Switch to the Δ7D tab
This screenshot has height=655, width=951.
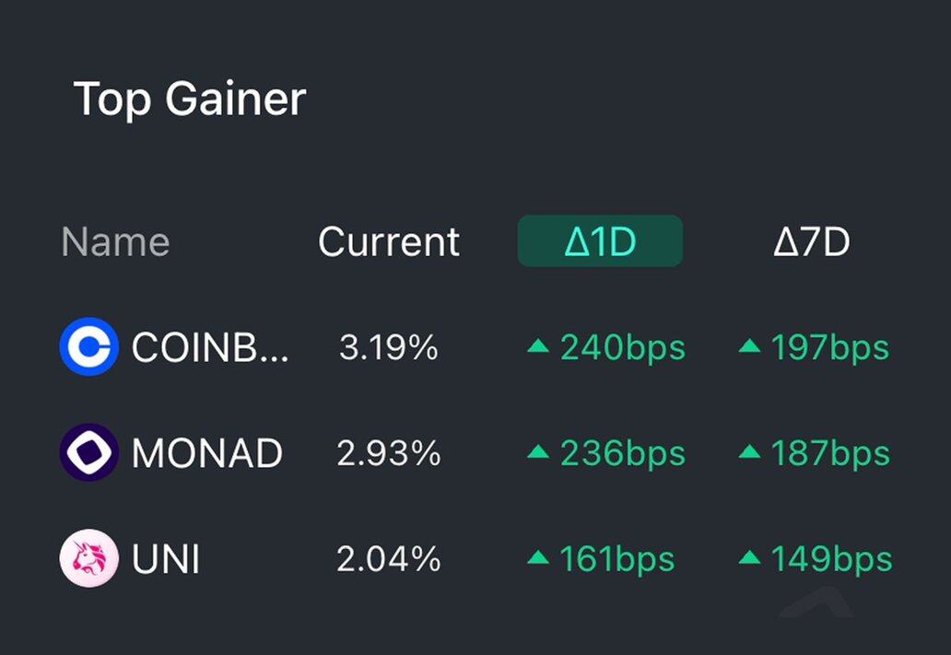[811, 241]
